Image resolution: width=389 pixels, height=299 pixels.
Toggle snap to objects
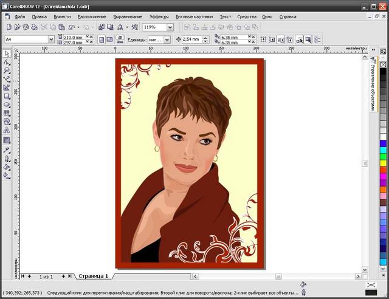[x=281, y=40]
